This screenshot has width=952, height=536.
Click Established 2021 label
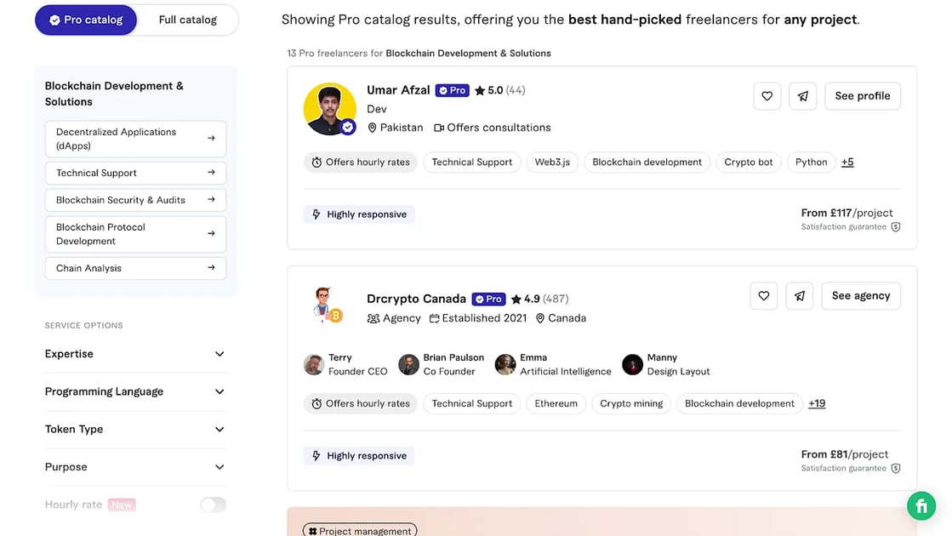[478, 318]
